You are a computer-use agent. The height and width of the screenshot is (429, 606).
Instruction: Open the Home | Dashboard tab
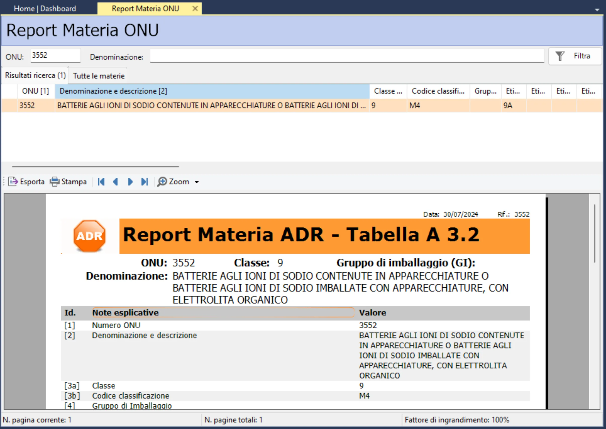coord(45,8)
